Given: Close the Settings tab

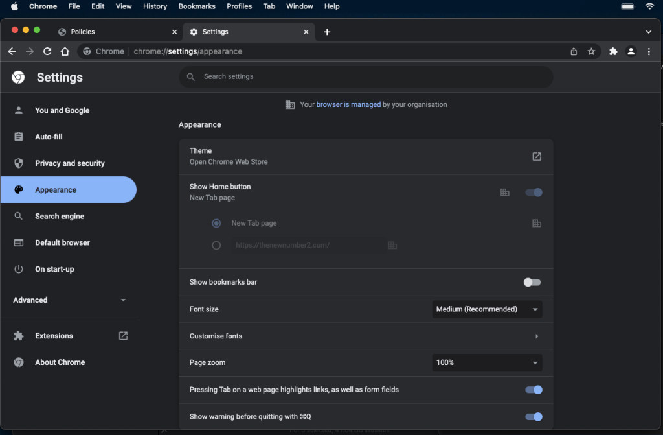Looking at the screenshot, I should 306,32.
